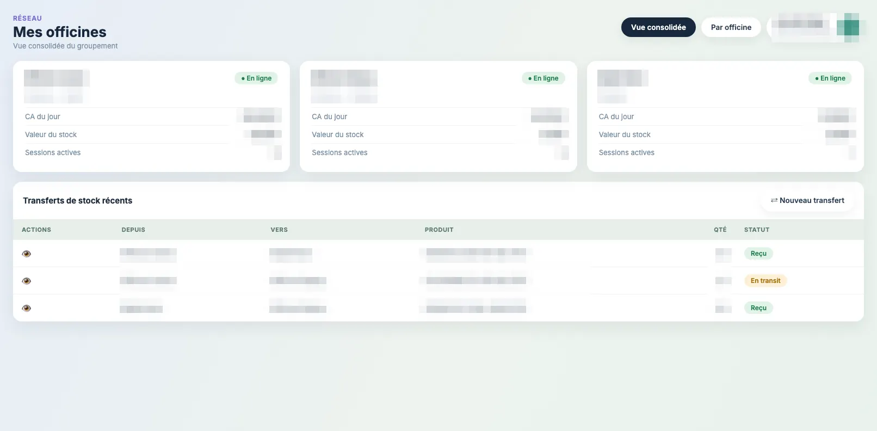Click En ligne badge on first pharmacy card
Screen dimensions: 877x431
[256, 78]
